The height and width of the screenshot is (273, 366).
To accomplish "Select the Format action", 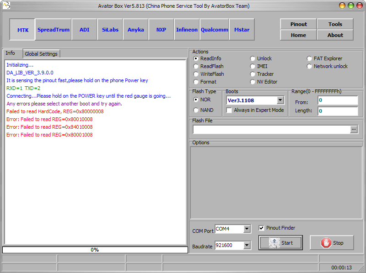I will (205, 82).
